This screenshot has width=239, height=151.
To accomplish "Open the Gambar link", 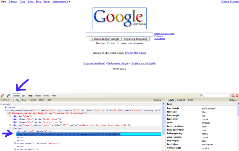I will tap(13, 2).
